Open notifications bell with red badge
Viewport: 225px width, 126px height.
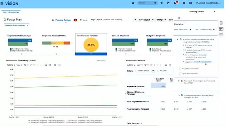tap(175, 3)
